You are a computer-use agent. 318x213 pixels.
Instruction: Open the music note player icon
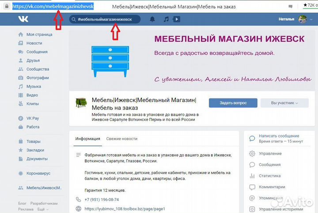click(166, 19)
